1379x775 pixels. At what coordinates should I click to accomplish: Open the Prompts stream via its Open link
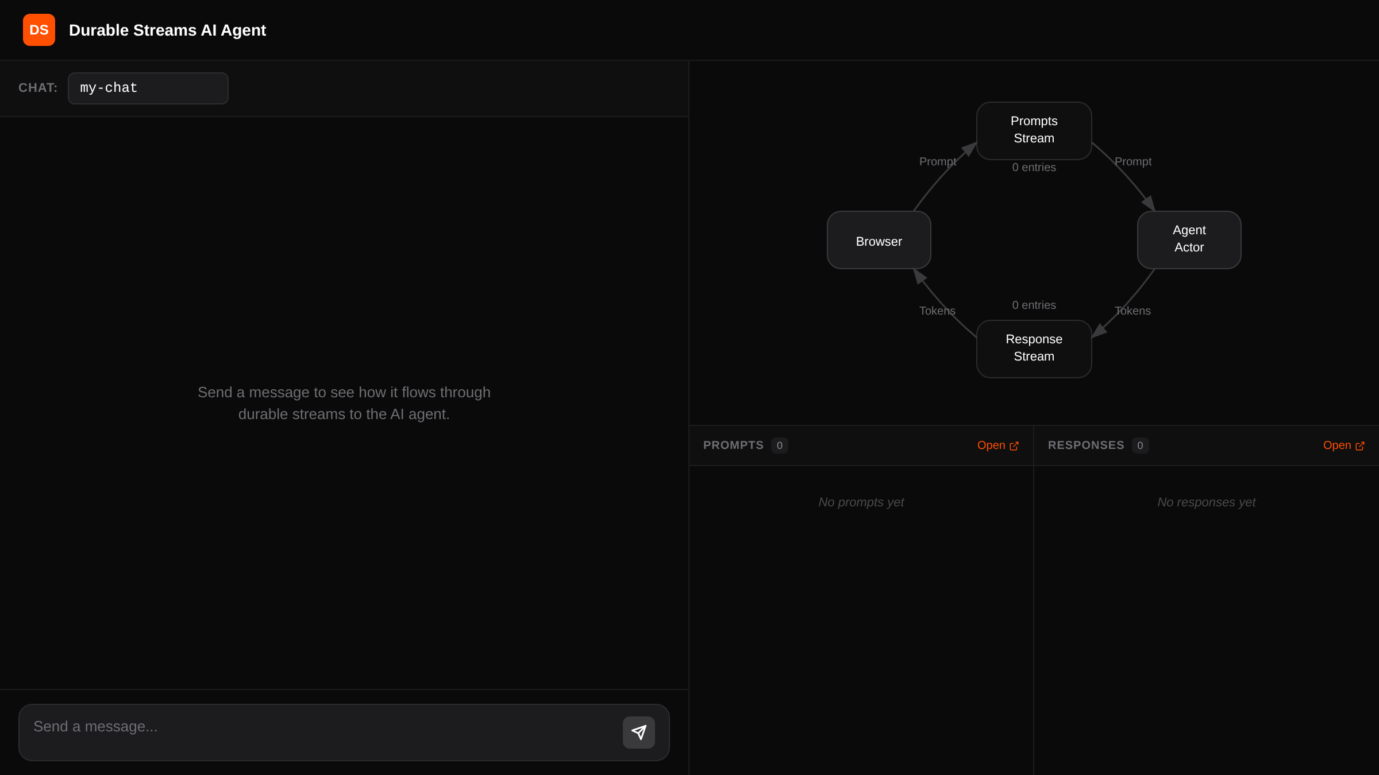tap(992, 445)
